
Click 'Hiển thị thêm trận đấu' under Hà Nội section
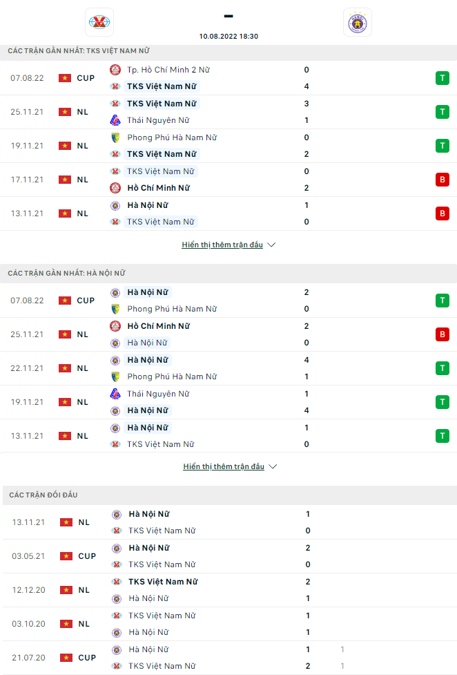(x=224, y=467)
